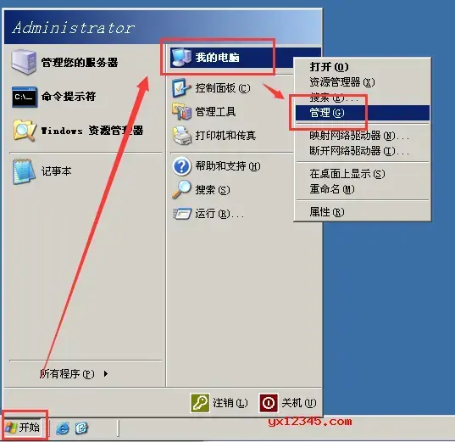Click the 管理您的服务器 label
Screen dimensions: 455x442
[x=80, y=63]
